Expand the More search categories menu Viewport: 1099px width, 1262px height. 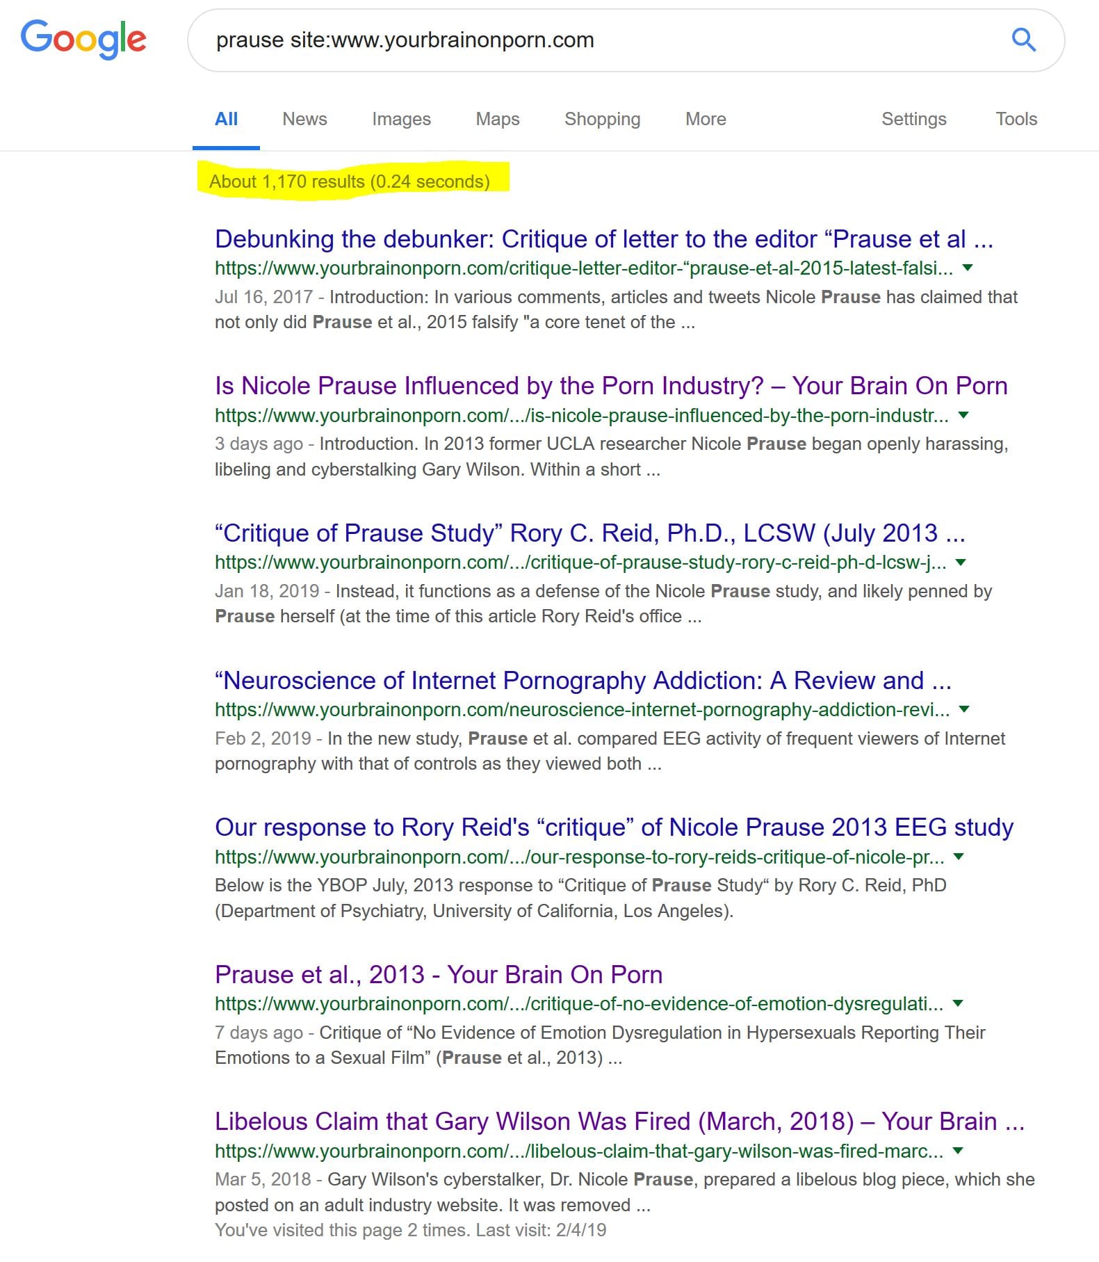706,119
